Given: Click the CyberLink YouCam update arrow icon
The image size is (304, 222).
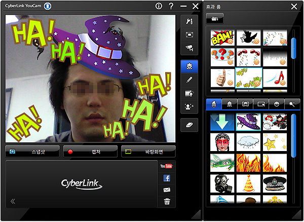Looking at the screenshot, I should tap(48, 6).
